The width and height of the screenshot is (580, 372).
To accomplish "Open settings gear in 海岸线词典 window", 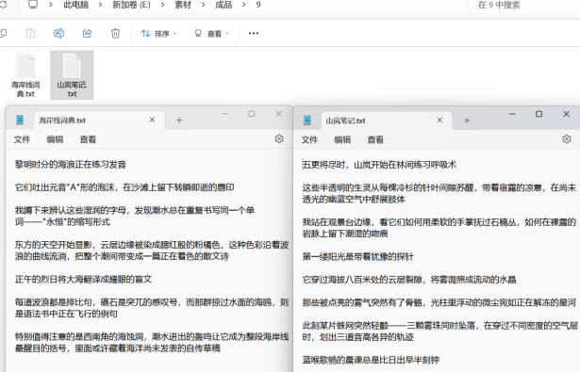I will pyautogui.click(x=279, y=138).
